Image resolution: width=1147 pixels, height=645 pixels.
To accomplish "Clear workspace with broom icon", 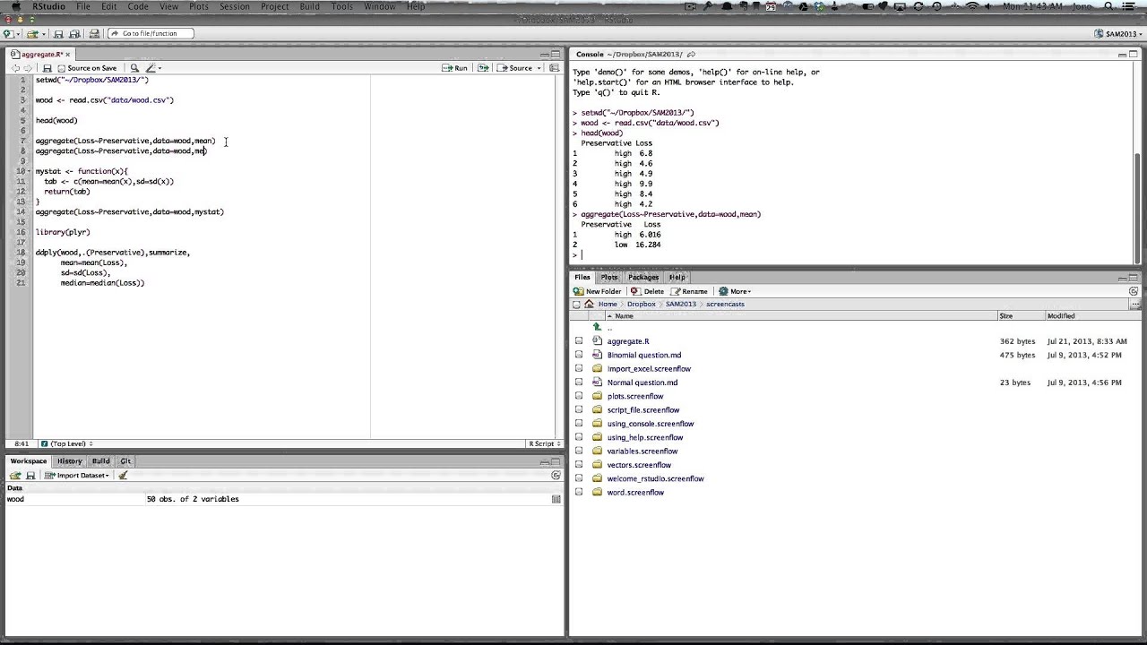I will [123, 476].
